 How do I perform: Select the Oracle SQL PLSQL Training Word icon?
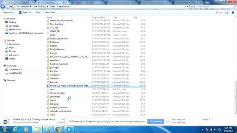pyautogui.click(x=48, y=86)
